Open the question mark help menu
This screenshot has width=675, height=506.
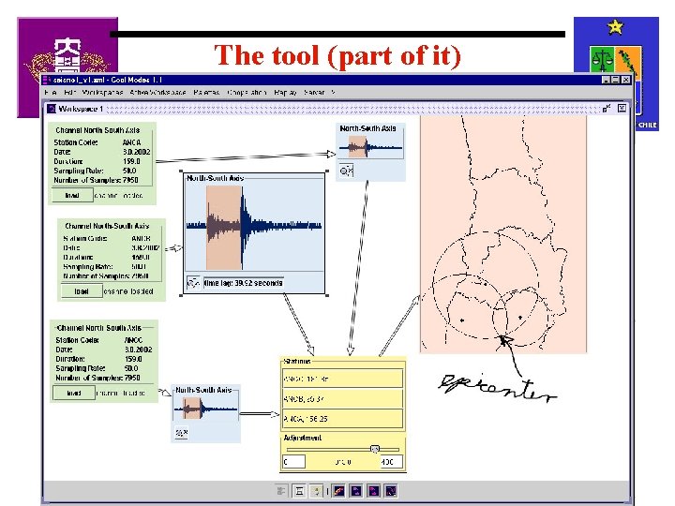(x=333, y=93)
